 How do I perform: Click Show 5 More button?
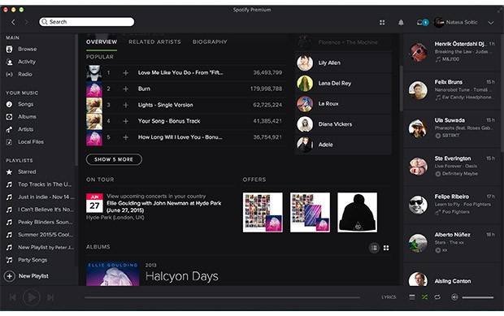coord(114,159)
